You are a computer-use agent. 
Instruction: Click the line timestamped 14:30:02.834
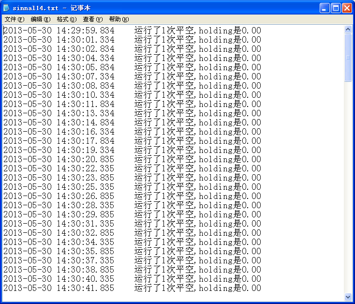(132, 49)
